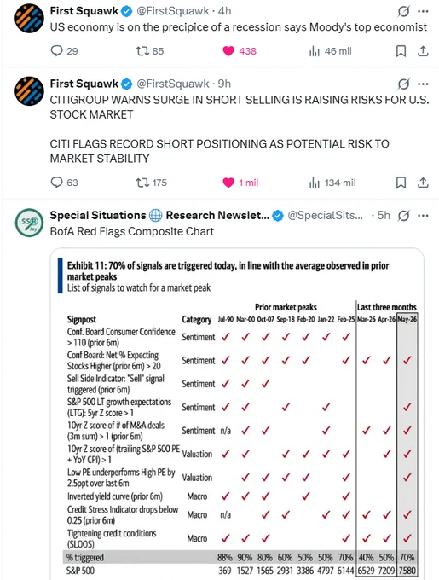Open more options for first tweet
This screenshot has width=439, height=580.
[x=423, y=11]
